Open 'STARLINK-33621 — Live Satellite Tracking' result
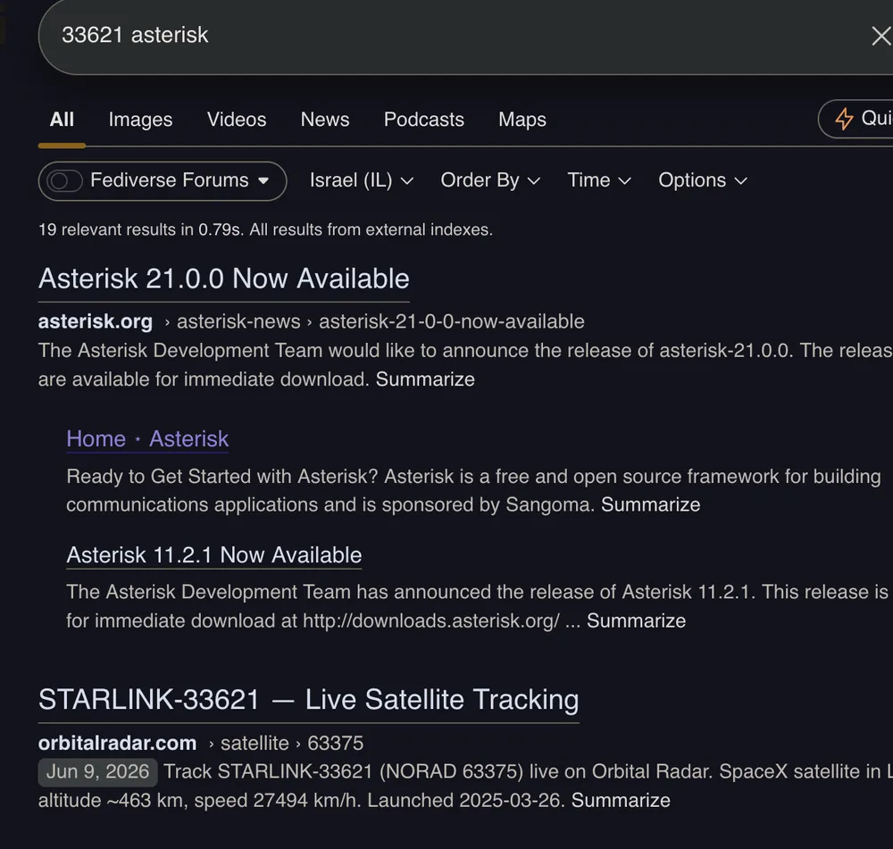Viewport: 893px width, 849px height. 309,700
